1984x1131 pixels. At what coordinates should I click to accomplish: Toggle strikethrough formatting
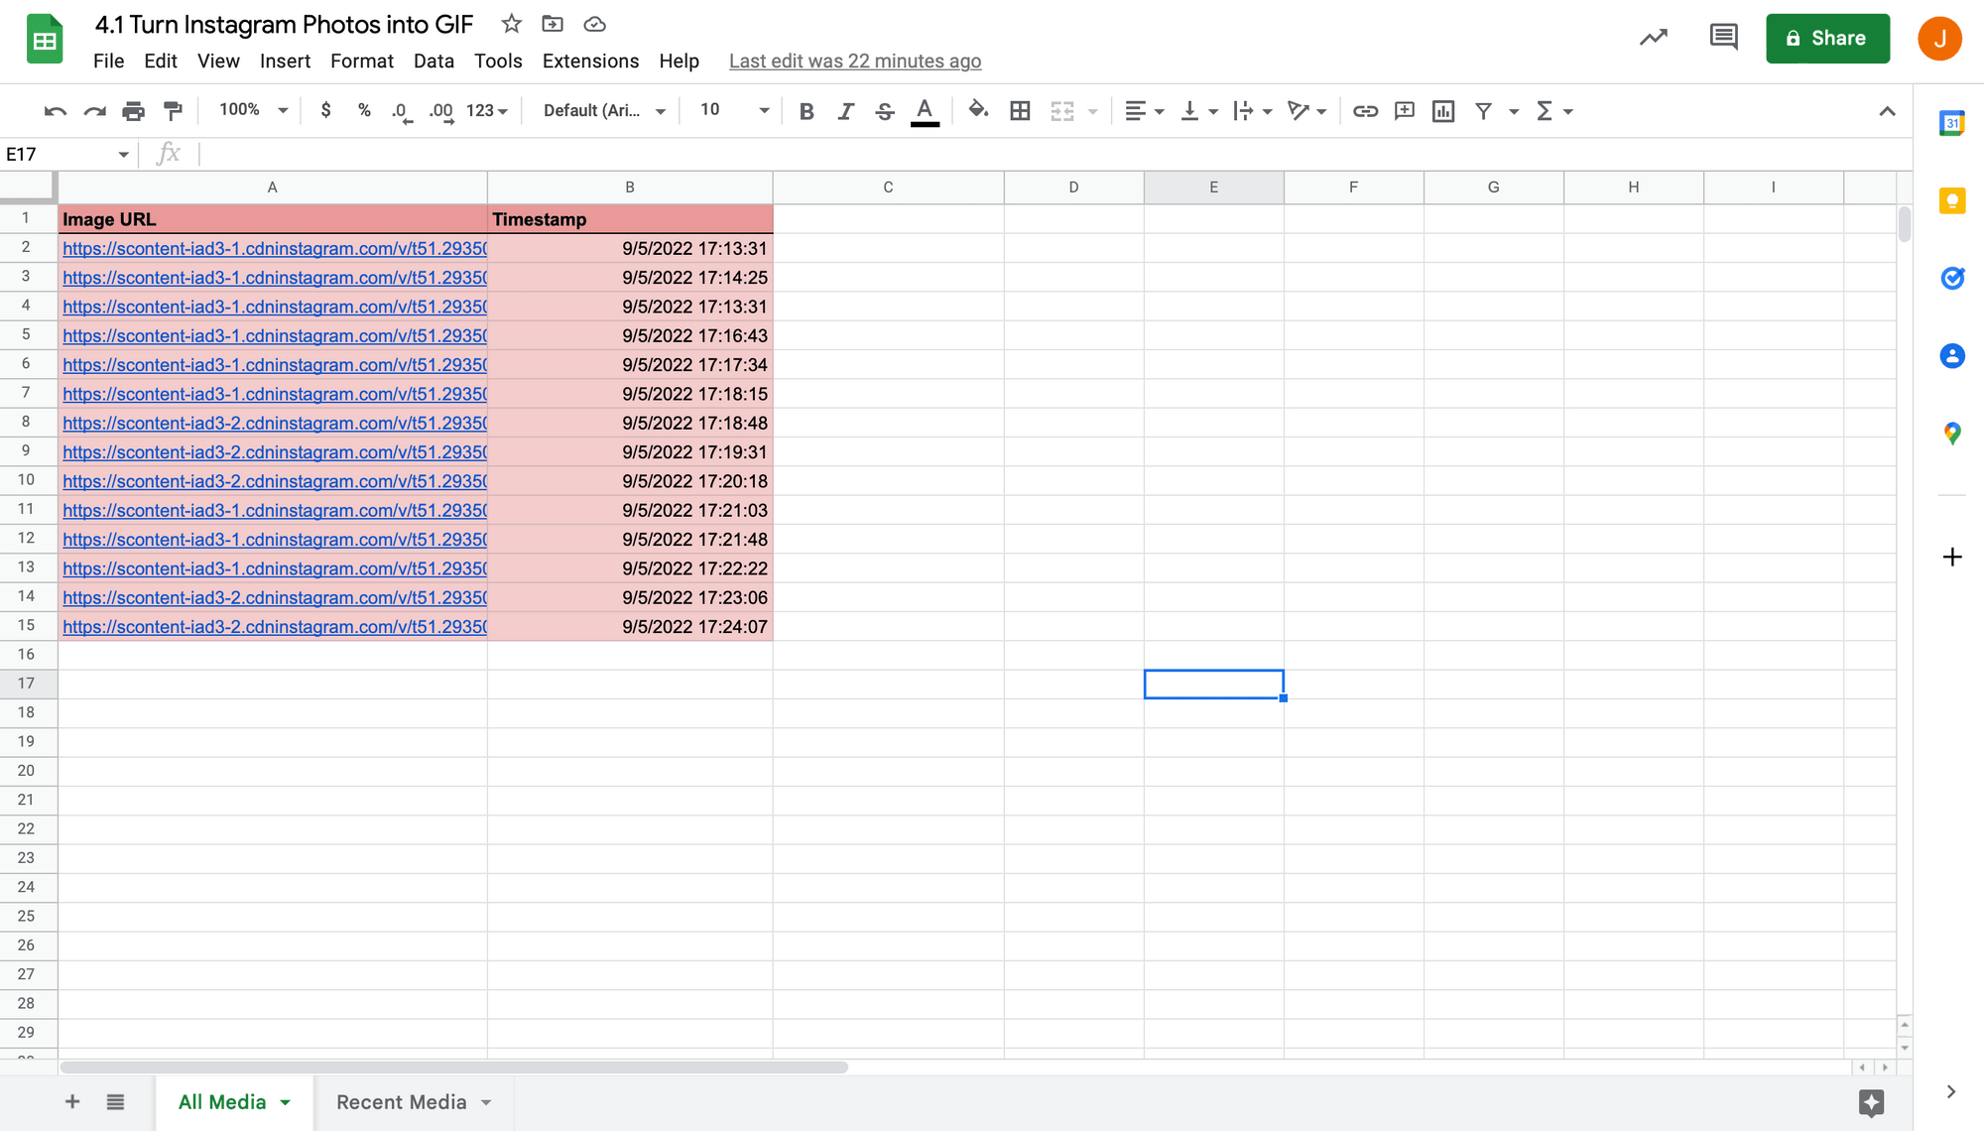pyautogui.click(x=884, y=111)
